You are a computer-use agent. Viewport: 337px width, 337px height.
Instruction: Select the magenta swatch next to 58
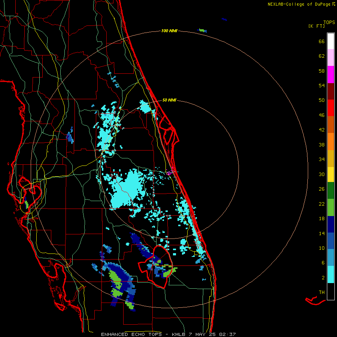(x=331, y=75)
